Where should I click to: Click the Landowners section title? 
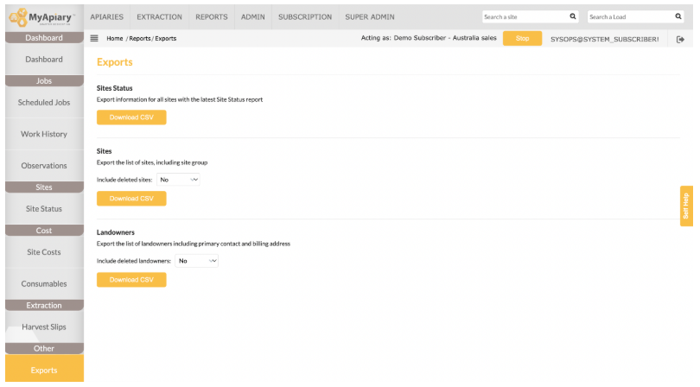point(116,232)
